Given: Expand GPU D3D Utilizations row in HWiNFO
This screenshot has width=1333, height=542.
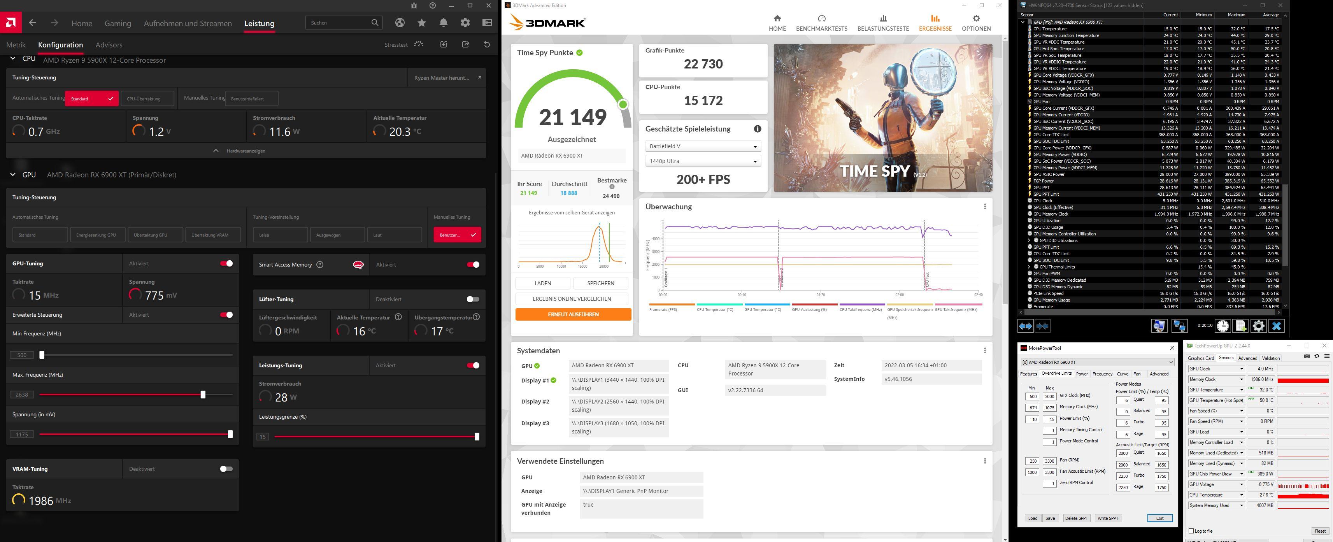Looking at the screenshot, I should coord(1029,240).
